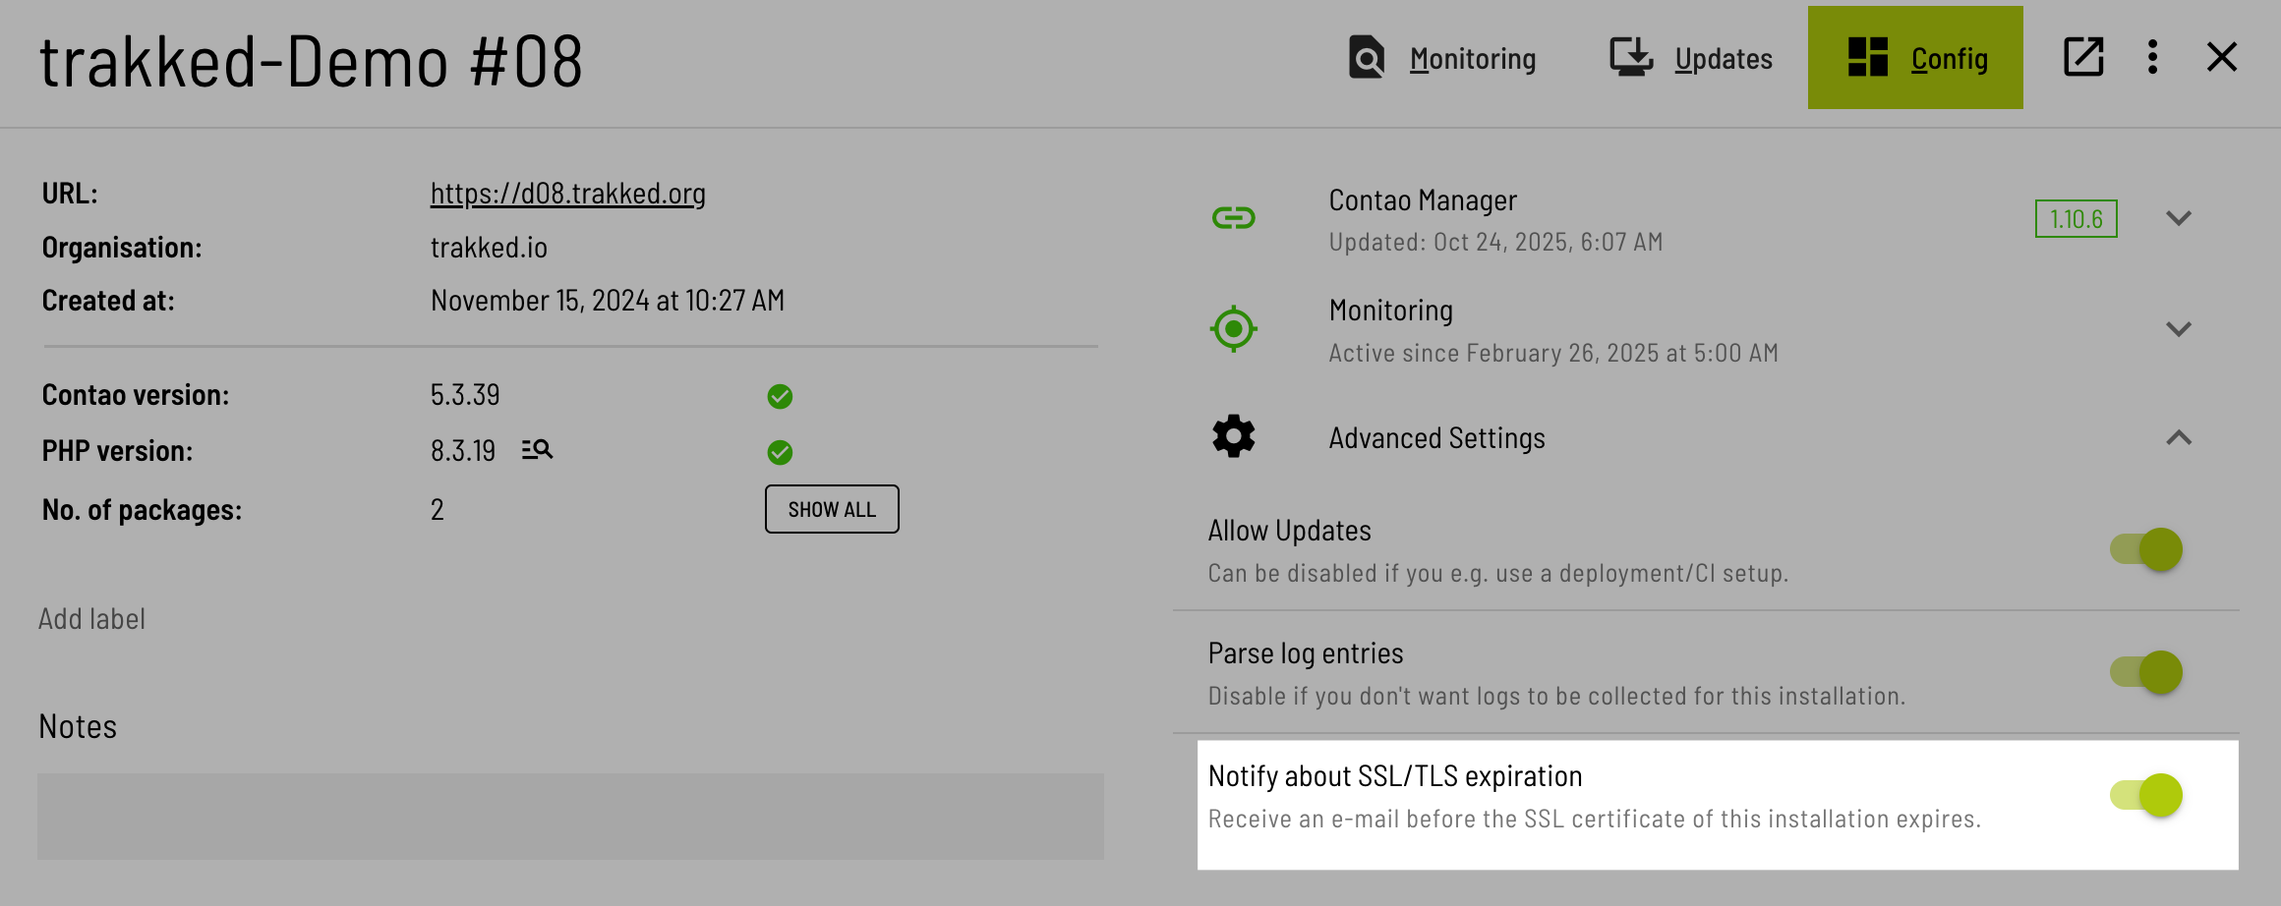
Task: Open installation in new window icon
Action: click(x=2082, y=57)
